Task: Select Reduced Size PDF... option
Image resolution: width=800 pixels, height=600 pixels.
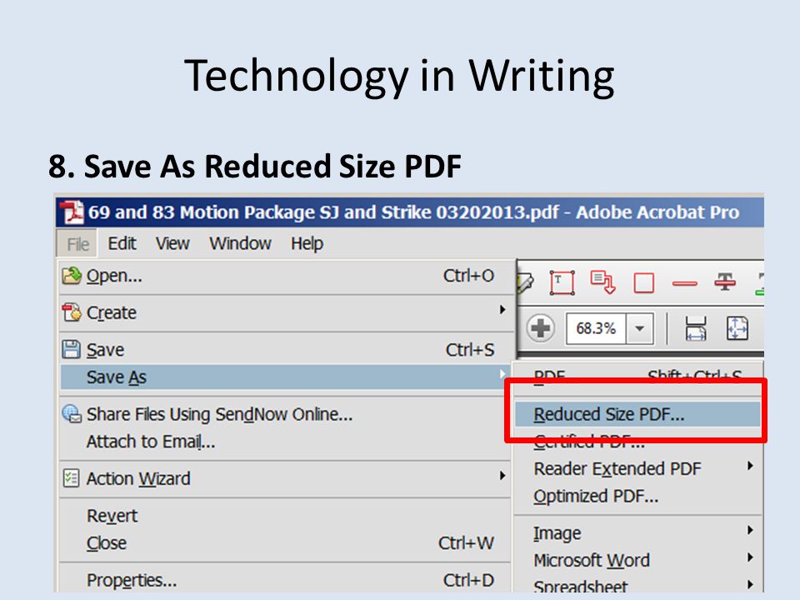Action: 637,414
